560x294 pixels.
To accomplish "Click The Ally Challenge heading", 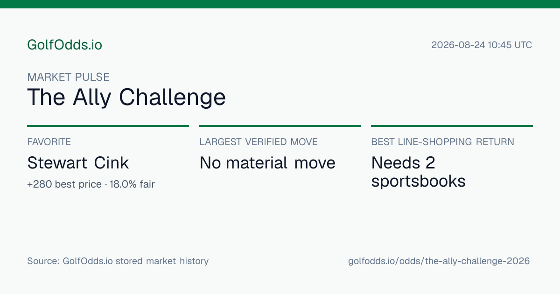I will coord(126,98).
